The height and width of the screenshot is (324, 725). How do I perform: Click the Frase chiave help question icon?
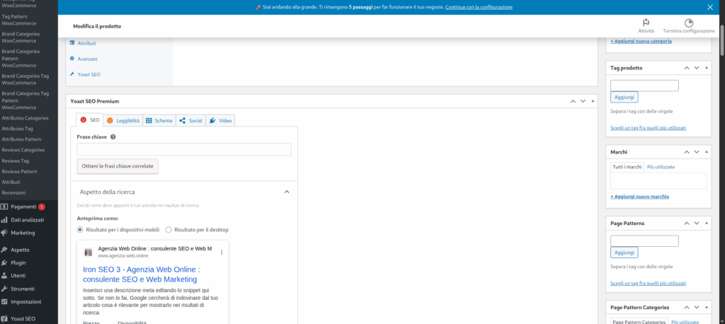tap(113, 137)
